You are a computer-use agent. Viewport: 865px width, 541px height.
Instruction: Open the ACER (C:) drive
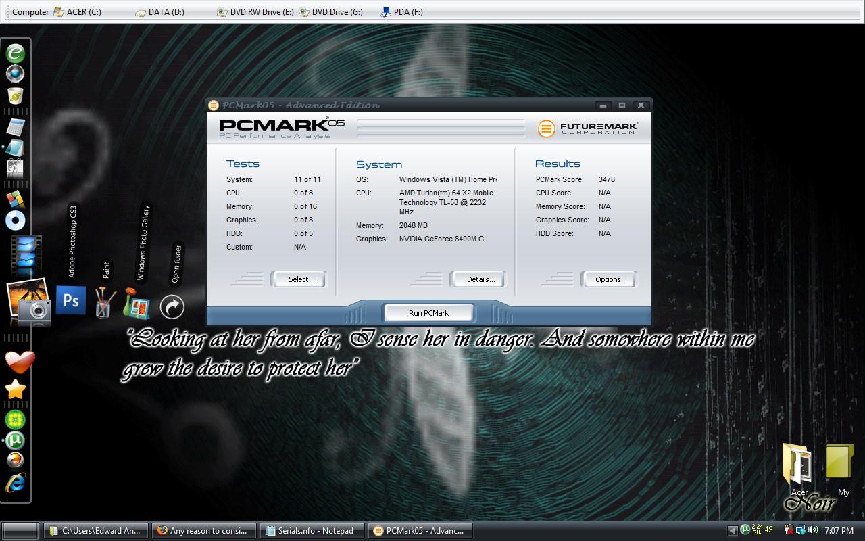coord(77,12)
